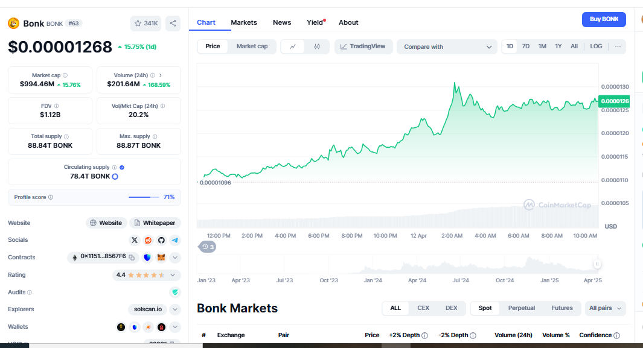Switch chart to Price view
Image resolution: width=643 pixels, height=348 pixels.
click(x=213, y=46)
